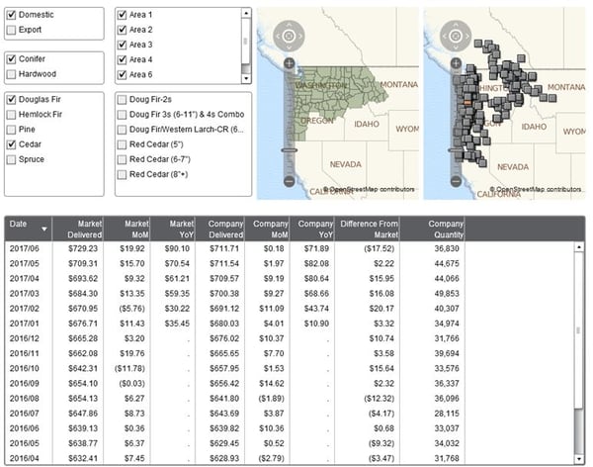Click Company Quantity value 49,853

[x=447, y=294]
